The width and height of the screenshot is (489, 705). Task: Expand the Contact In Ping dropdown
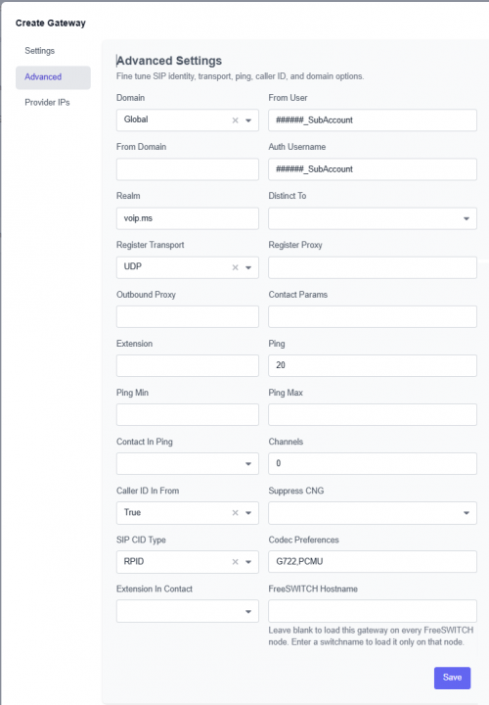[187, 463]
